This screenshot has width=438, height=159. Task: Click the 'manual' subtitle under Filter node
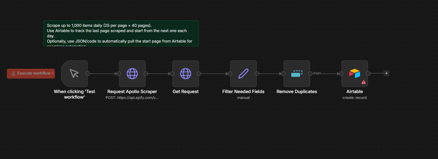coord(243,97)
